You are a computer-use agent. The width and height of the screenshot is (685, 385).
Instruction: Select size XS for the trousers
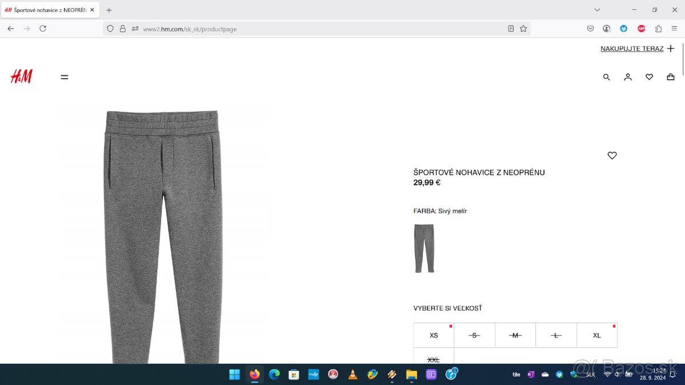click(x=433, y=335)
